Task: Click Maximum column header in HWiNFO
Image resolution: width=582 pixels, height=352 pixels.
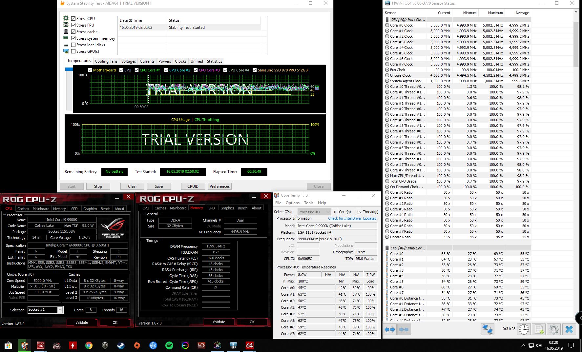Action: 491,13
